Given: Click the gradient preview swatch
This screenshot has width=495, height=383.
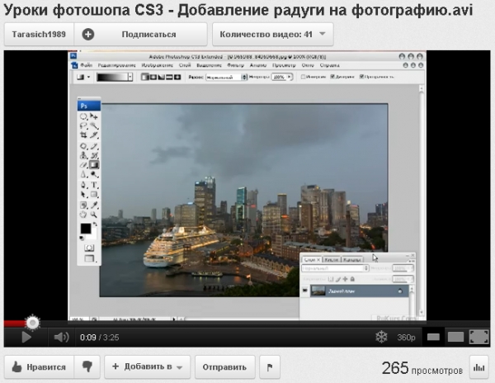Looking at the screenshot, I should pos(112,77).
